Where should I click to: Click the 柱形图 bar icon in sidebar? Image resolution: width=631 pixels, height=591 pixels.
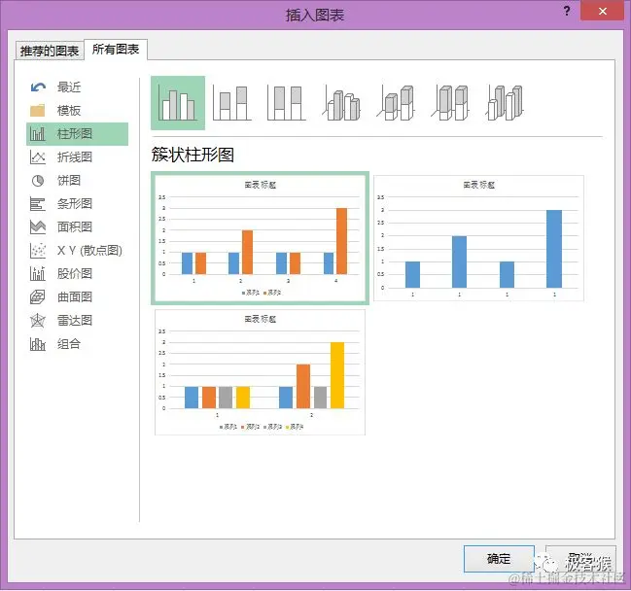click(x=37, y=133)
